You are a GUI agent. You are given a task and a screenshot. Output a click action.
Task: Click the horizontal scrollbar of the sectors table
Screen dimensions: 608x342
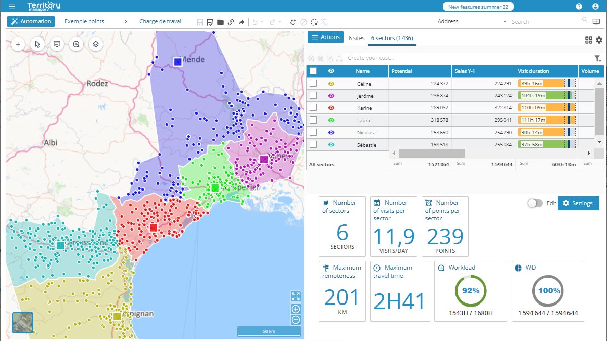click(432, 153)
